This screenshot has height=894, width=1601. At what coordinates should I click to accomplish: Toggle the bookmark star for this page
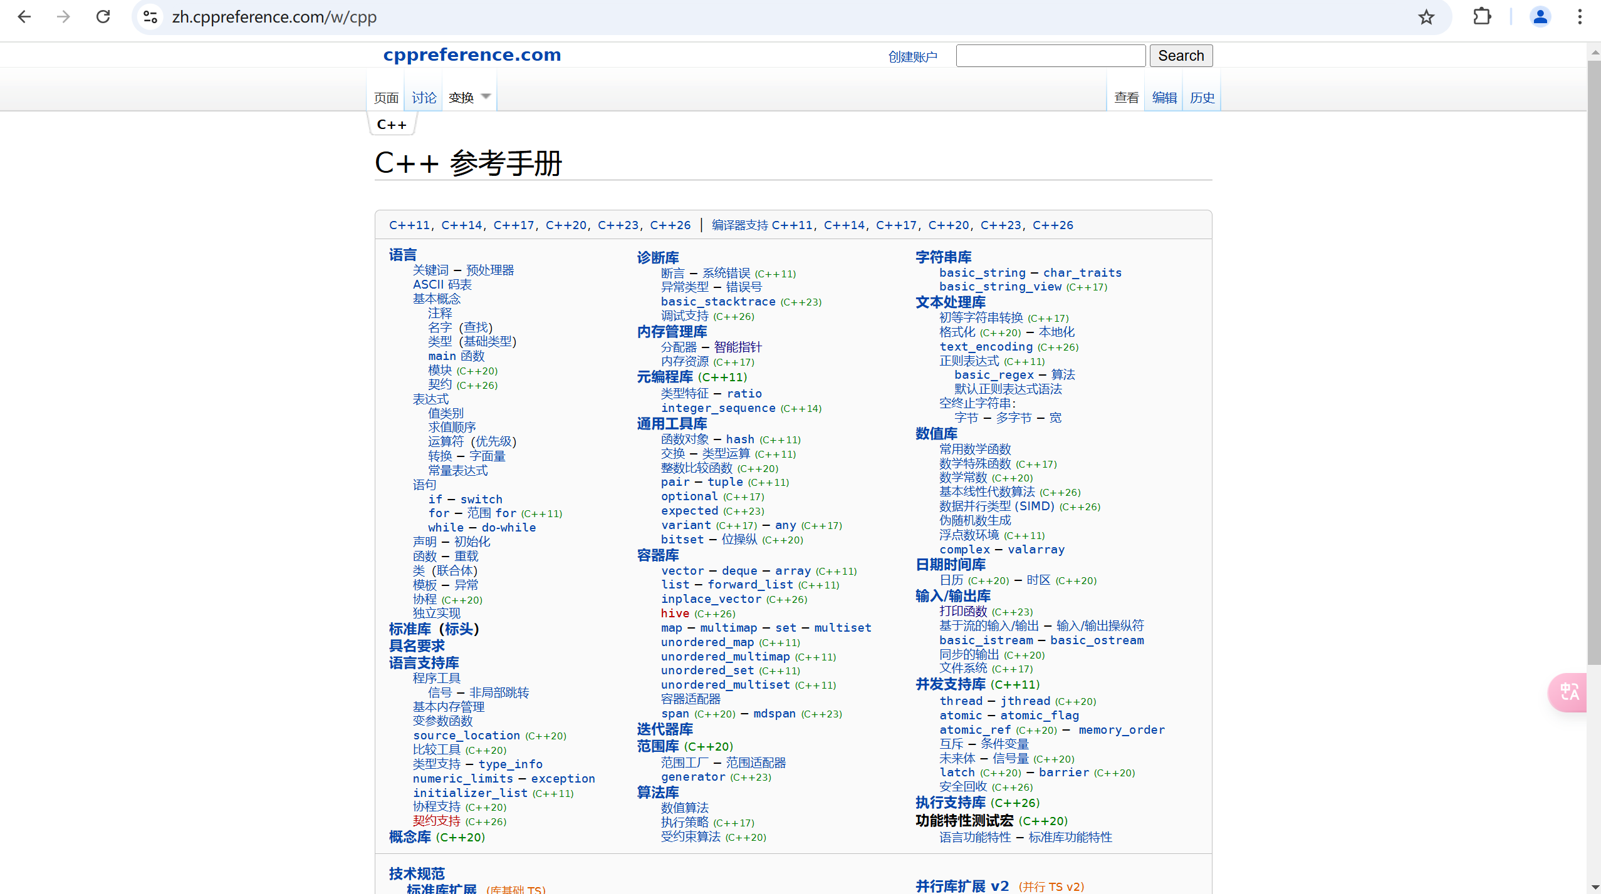tap(1427, 17)
